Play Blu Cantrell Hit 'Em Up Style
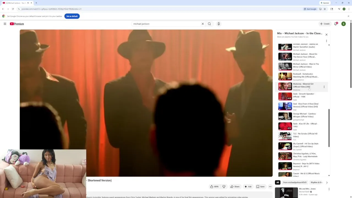Screen dimensions: 352x198 (x=302, y=146)
